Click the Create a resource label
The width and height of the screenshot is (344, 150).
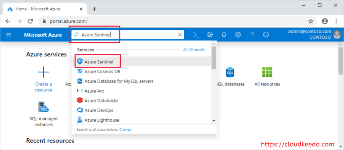[43, 87]
